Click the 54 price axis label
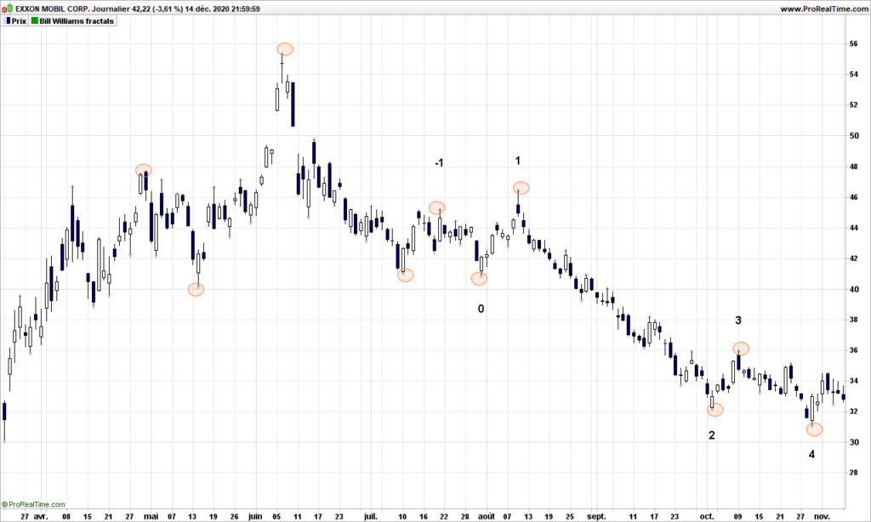This screenshot has width=871, height=522. (854, 75)
